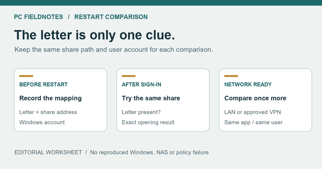The image size is (322, 169).
Task: Select the Windows account line
Action: coord(42,122)
